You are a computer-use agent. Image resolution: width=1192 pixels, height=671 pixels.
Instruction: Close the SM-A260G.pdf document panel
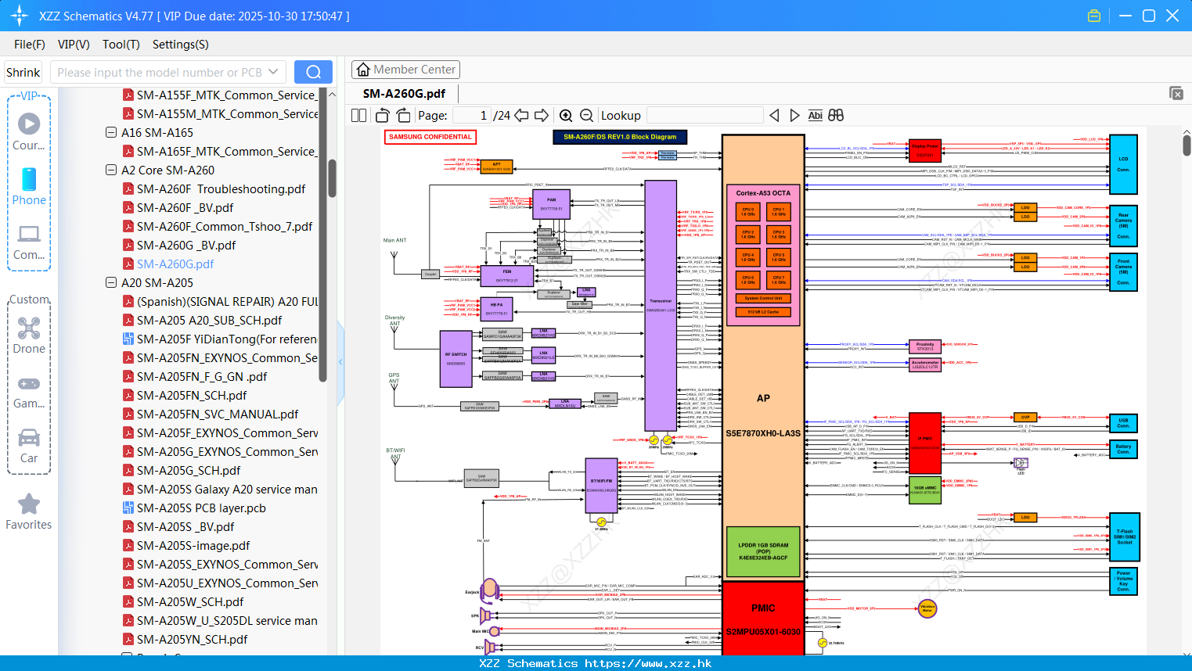[x=1176, y=93]
